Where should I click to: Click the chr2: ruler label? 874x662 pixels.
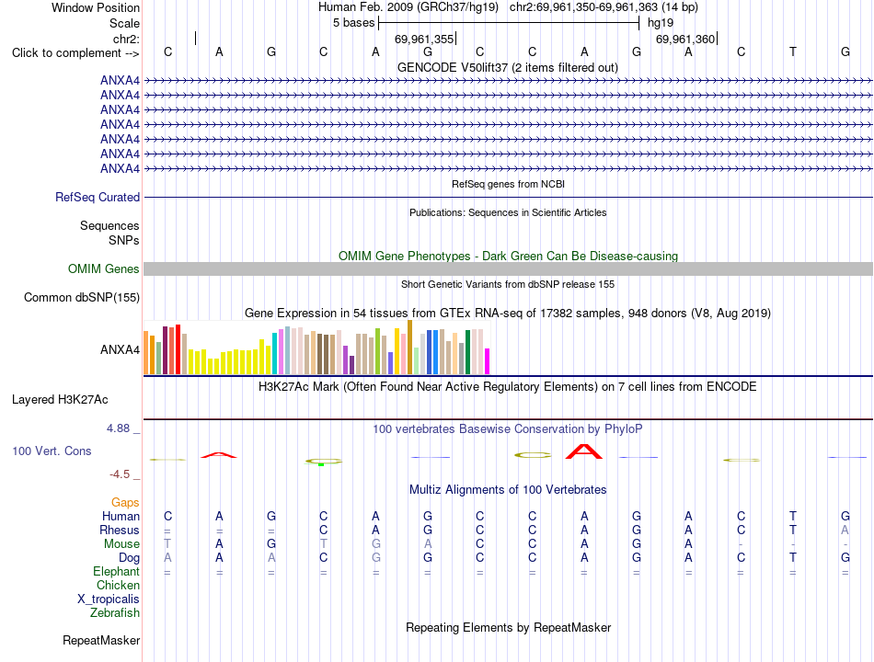point(126,39)
